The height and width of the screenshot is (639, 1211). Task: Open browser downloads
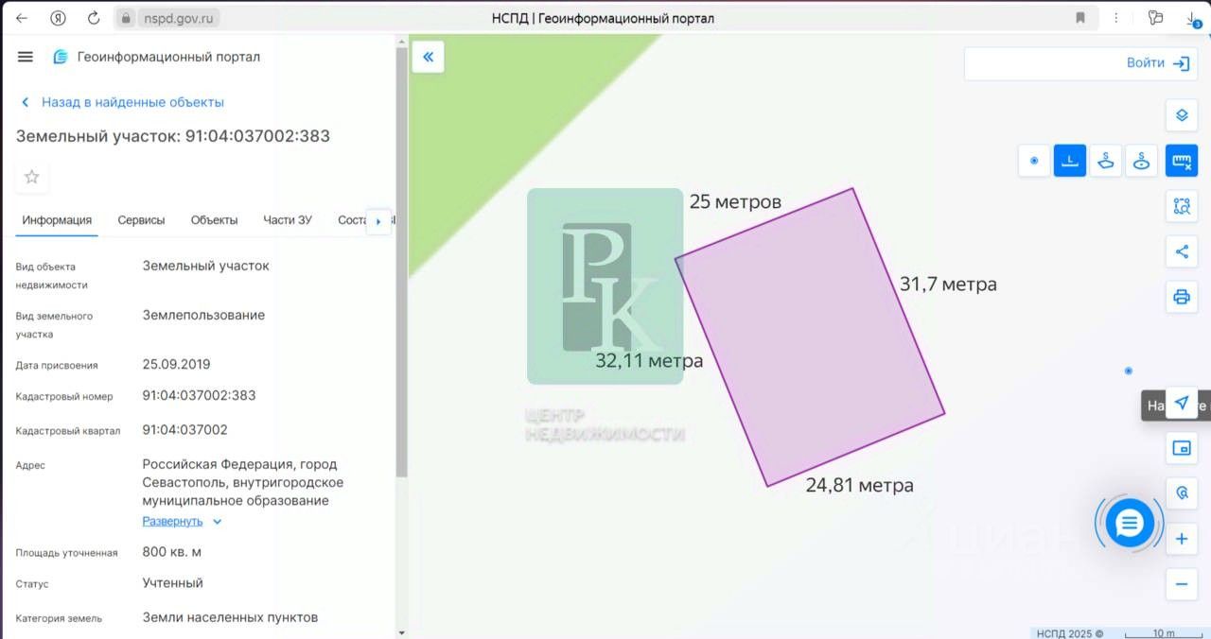pyautogui.click(x=1192, y=18)
